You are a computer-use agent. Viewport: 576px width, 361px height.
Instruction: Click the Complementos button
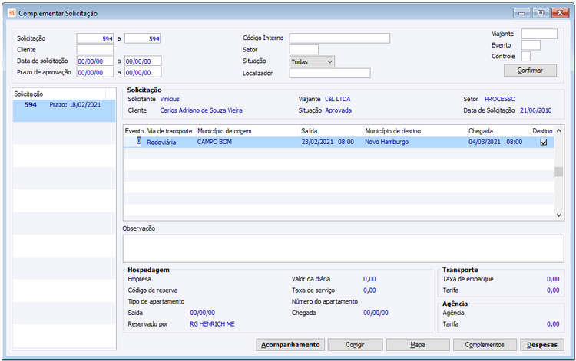click(x=485, y=344)
